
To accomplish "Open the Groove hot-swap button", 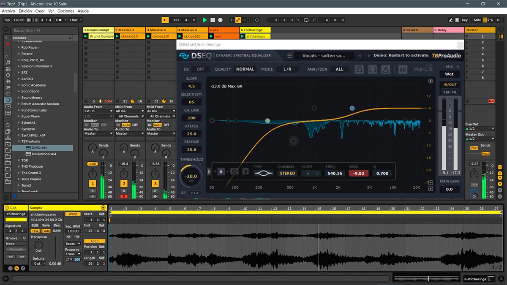I will point(24,238).
